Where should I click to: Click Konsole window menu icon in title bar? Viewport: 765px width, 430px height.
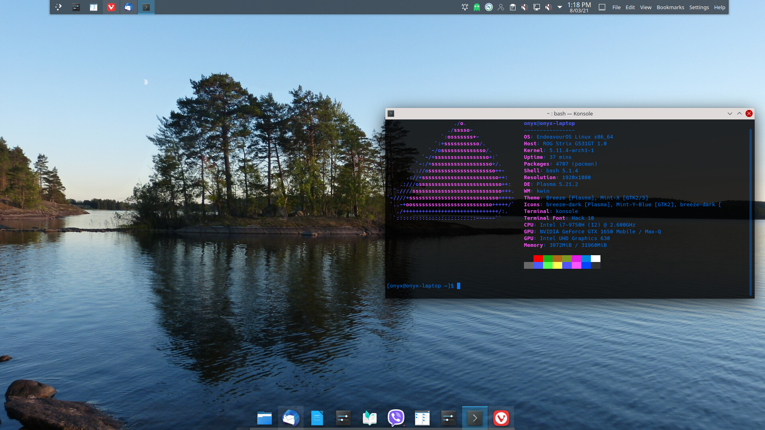click(391, 113)
